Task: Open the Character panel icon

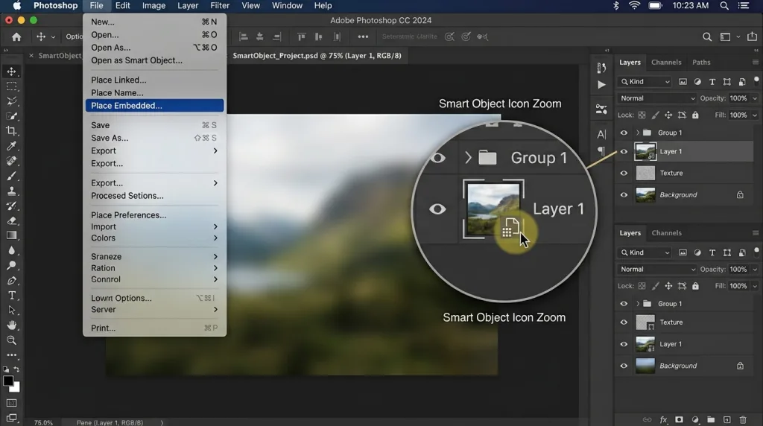Action: [601, 134]
